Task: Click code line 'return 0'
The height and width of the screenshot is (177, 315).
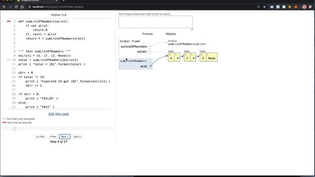Action: pyautogui.click(x=40, y=30)
